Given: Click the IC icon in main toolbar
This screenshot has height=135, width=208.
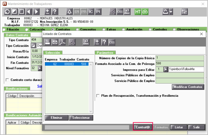Looking at the screenshot, I should pos(91,12).
